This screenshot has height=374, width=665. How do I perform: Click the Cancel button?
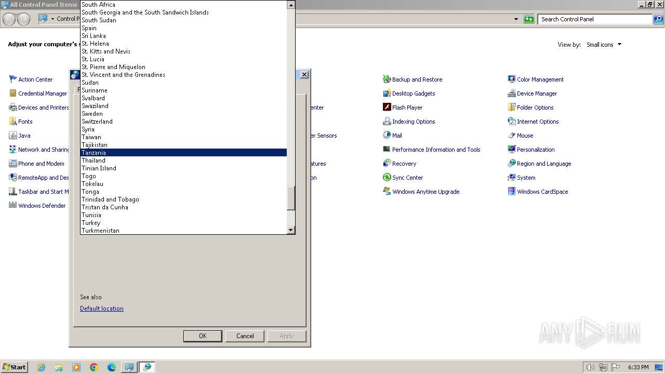245,336
